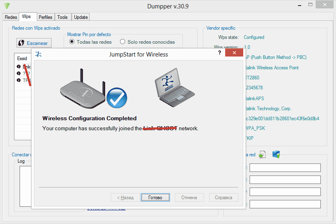Maximize the Dumpper window
This screenshot has width=336, height=224.
[310, 5]
